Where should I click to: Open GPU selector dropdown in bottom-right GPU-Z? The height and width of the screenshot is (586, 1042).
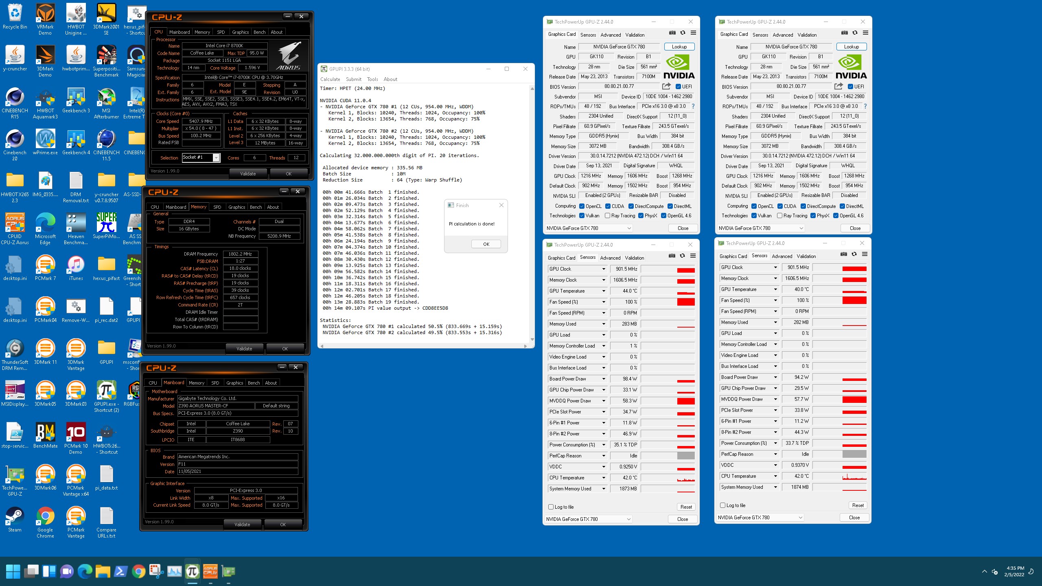(760, 518)
